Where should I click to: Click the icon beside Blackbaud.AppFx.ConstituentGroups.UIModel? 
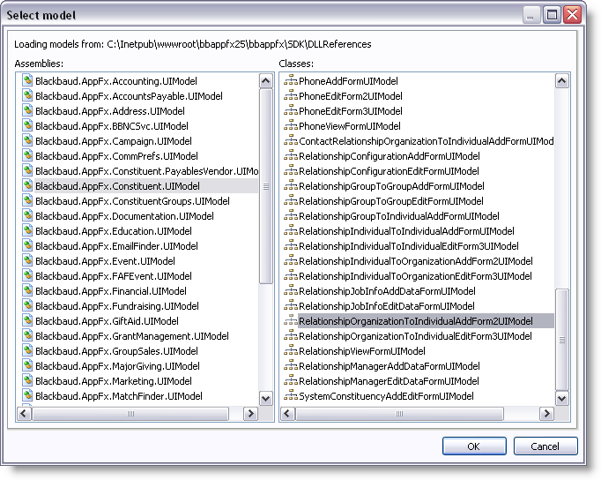[x=27, y=200]
